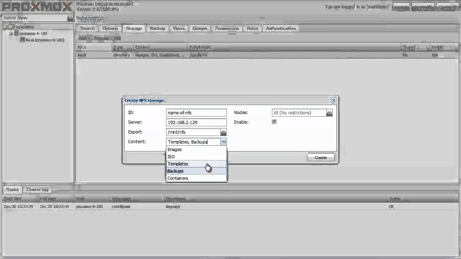
Task: Click the Content field showing Templates, Backups
Action: click(x=193, y=142)
